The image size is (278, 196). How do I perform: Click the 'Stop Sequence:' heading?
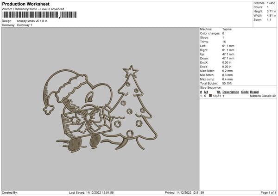coord(211,88)
